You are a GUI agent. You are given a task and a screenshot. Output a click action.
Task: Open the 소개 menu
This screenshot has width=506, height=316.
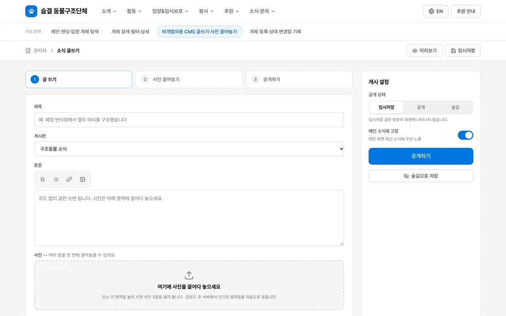tap(109, 11)
